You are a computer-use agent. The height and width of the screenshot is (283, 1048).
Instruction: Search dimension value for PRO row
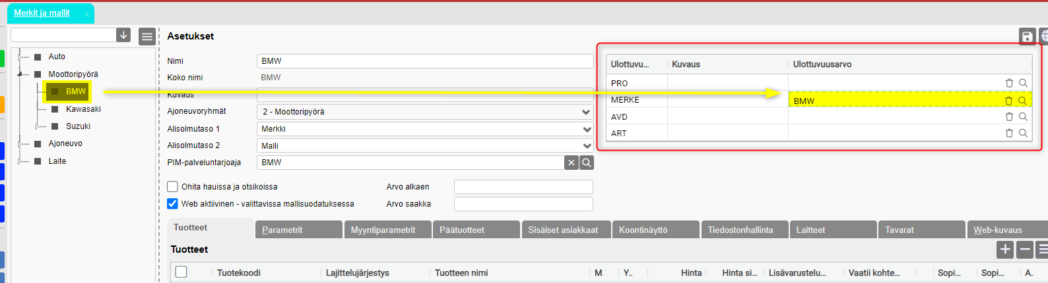(x=1023, y=83)
